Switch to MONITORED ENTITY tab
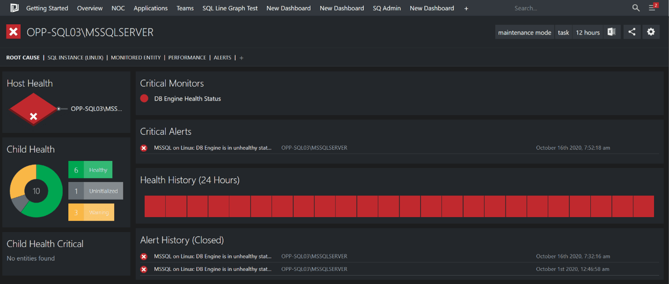 pyautogui.click(x=136, y=58)
